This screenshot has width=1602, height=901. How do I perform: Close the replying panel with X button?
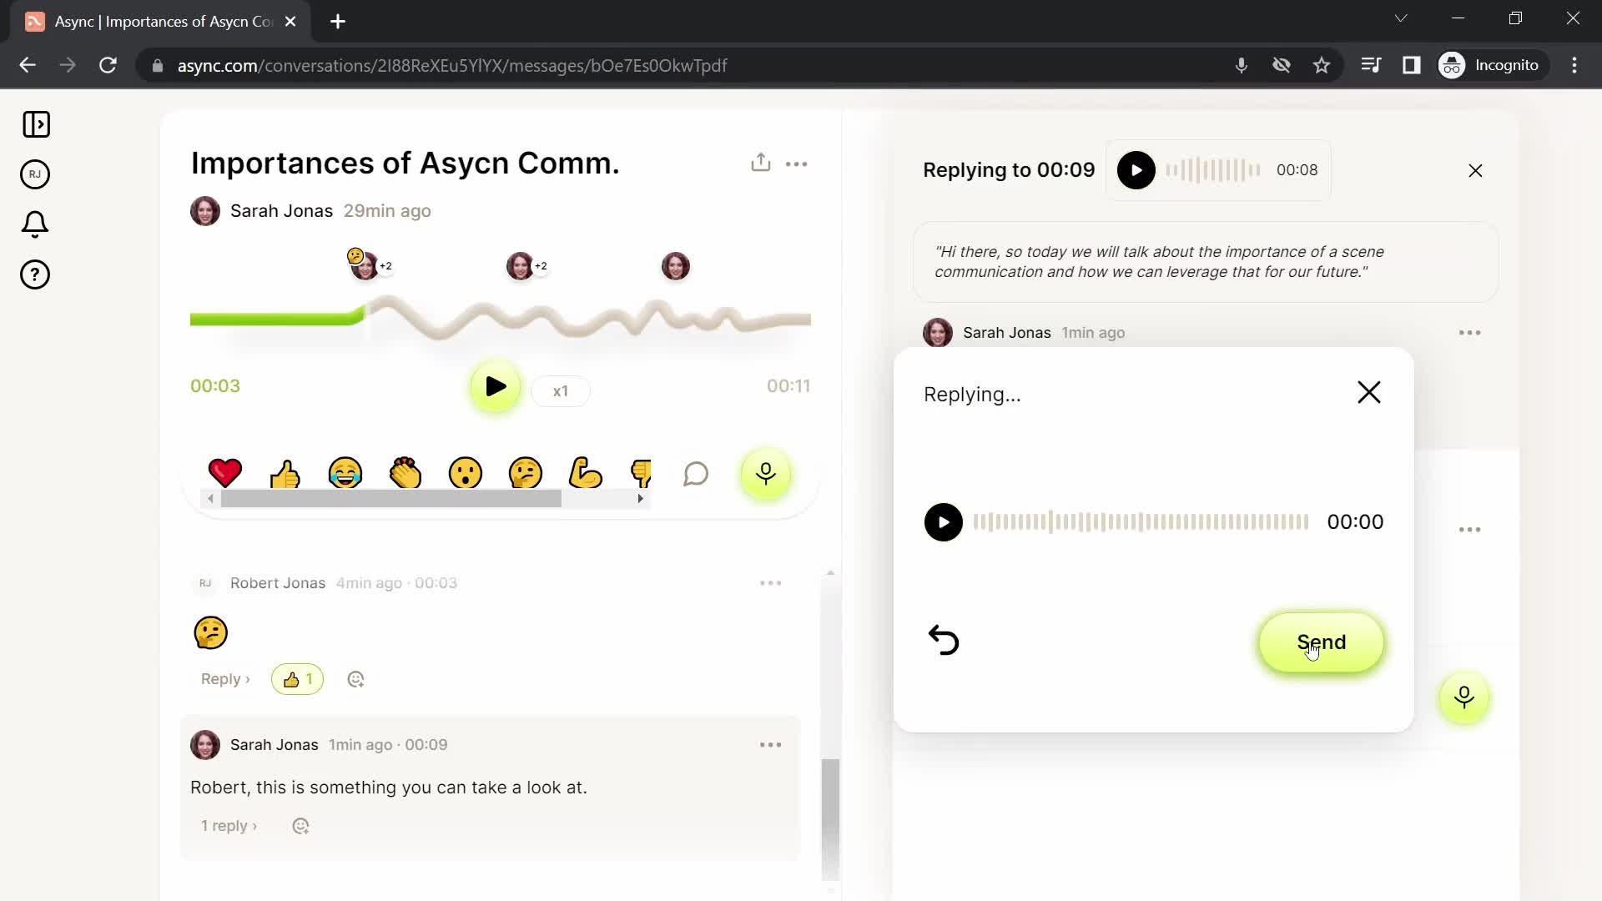pos(1368,393)
